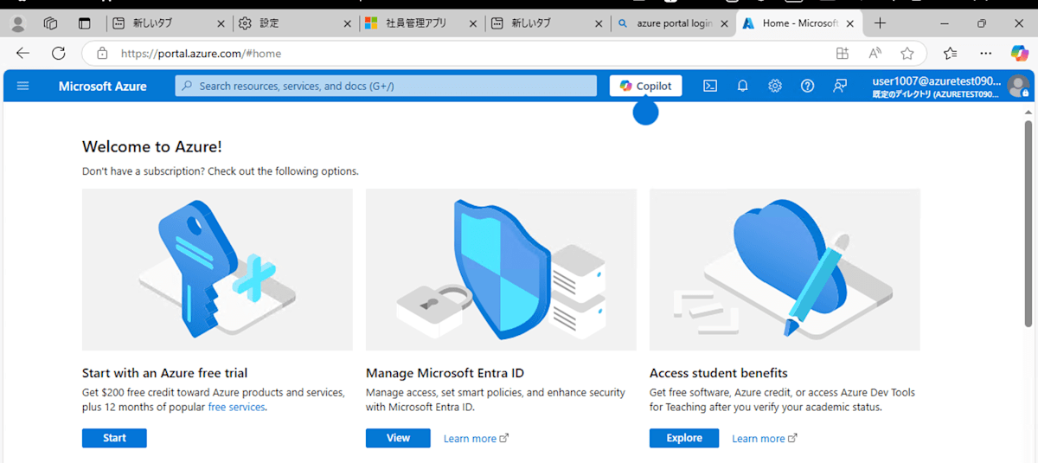Click the Microsoft Azure home title
The image size is (1038, 463).
[102, 86]
